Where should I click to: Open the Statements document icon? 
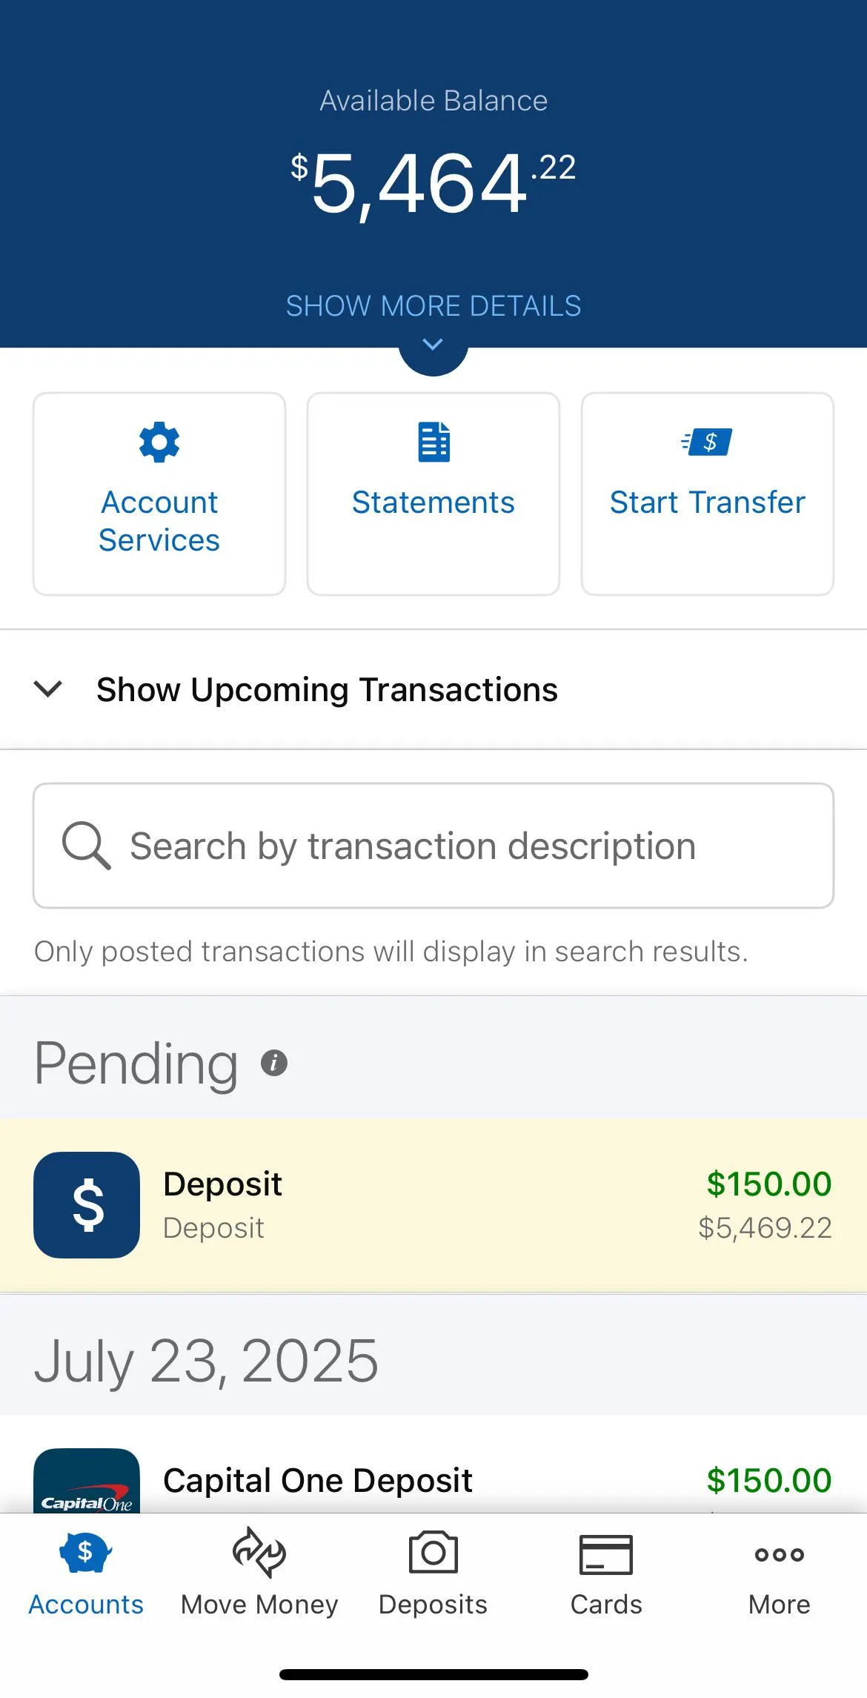(433, 442)
